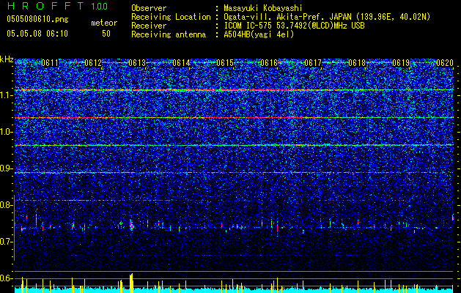Select the ICOM IC-575 receiver description
The height and width of the screenshot is (293, 461).
pos(294,26)
